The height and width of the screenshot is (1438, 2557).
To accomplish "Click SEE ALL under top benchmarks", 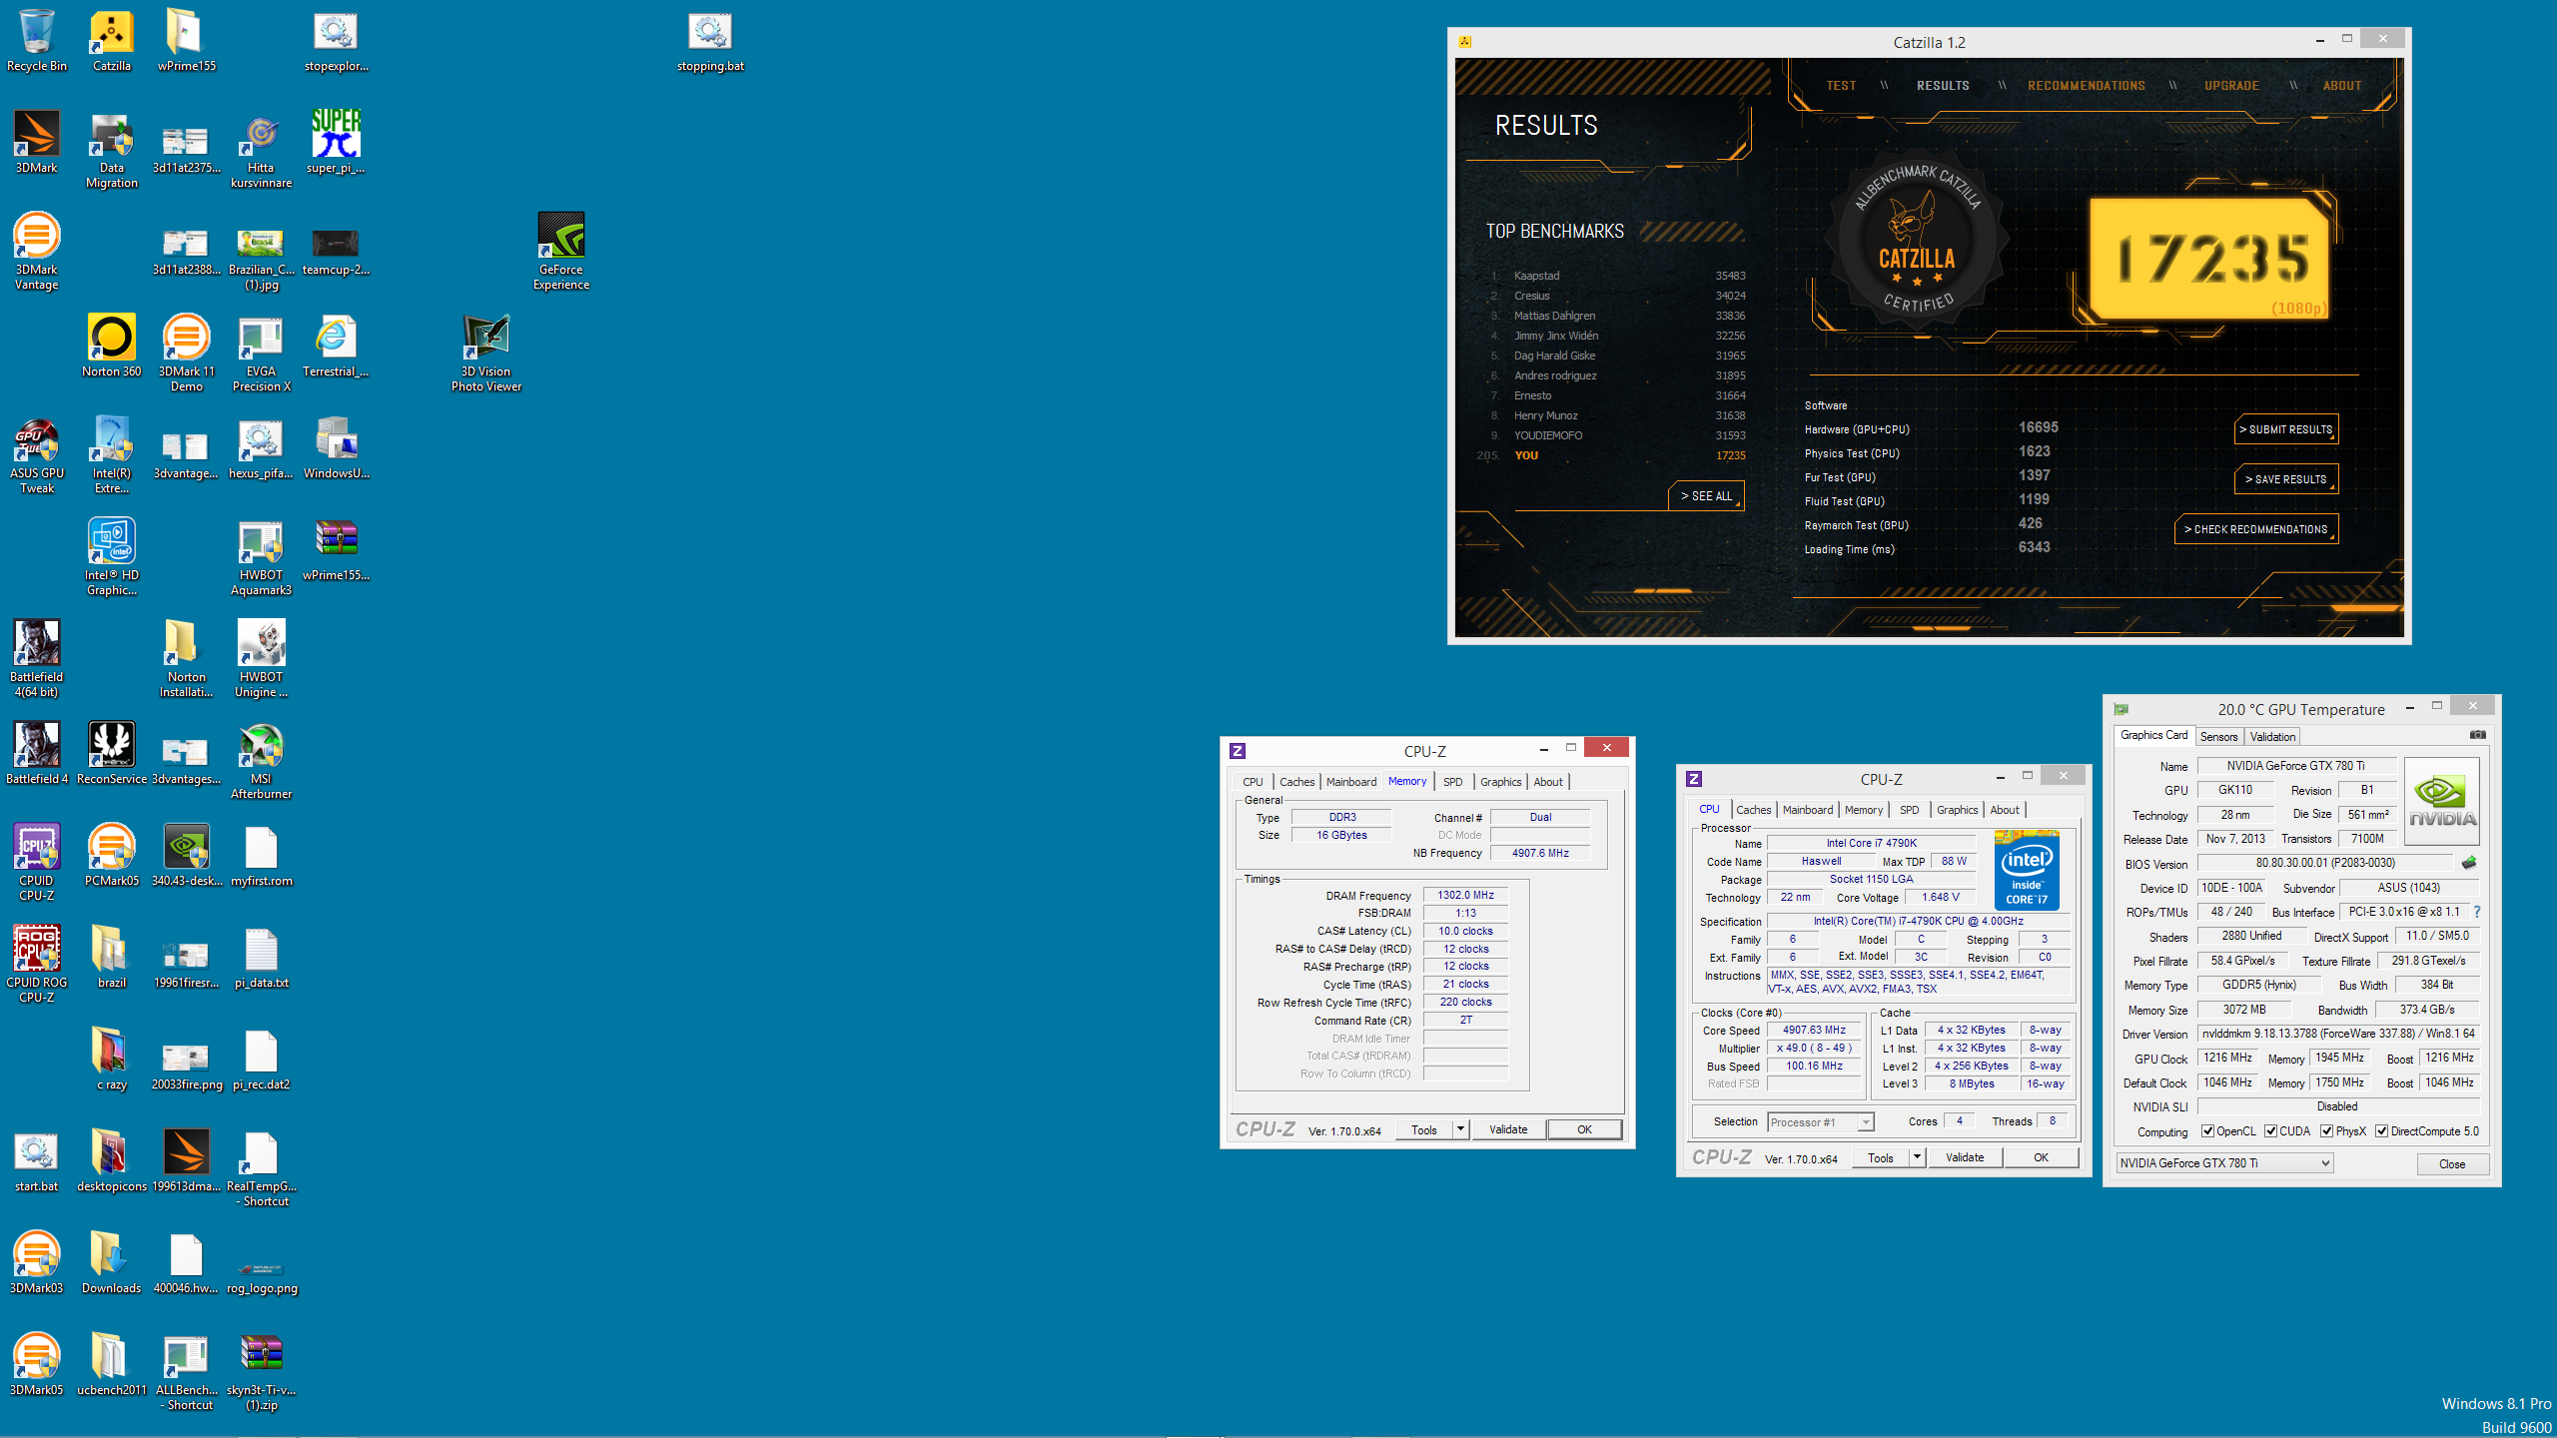I will coord(1706,496).
